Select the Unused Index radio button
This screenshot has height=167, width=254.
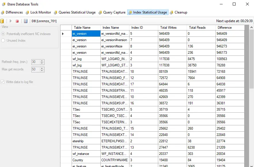(x=3, y=41)
